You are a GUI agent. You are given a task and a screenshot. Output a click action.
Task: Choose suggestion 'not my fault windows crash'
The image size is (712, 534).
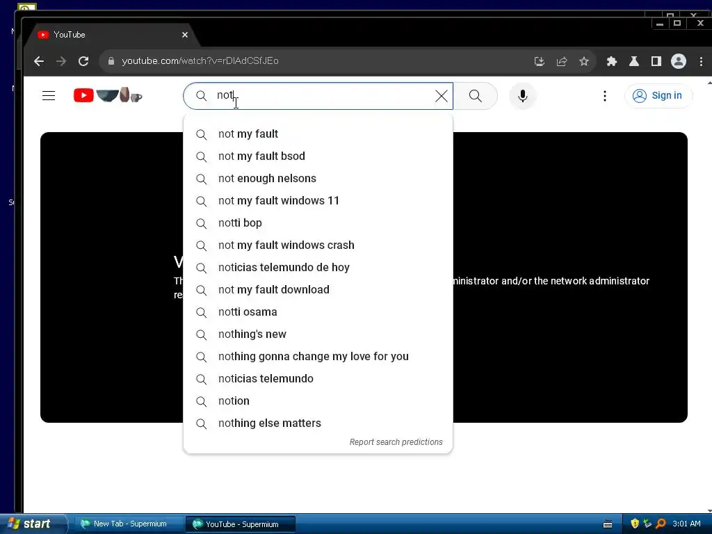[x=318, y=245]
